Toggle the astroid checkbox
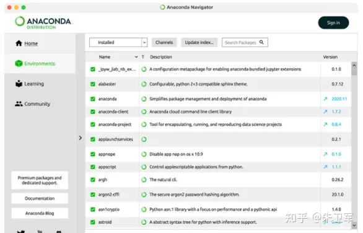 pyautogui.click(x=93, y=222)
